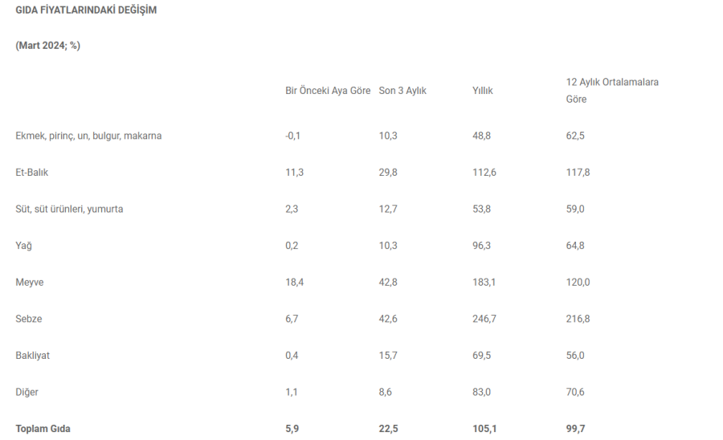This screenshot has height=440, width=723.
Task: Click the GIDA FİYATLARINDAKİ DEĞİŞİM title
Action: click(x=86, y=10)
